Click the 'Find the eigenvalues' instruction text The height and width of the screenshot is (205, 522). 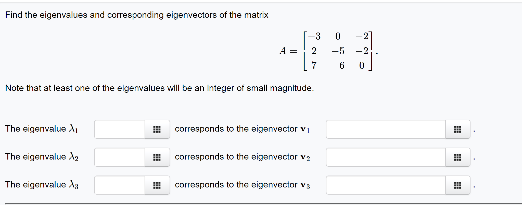[x=137, y=15]
